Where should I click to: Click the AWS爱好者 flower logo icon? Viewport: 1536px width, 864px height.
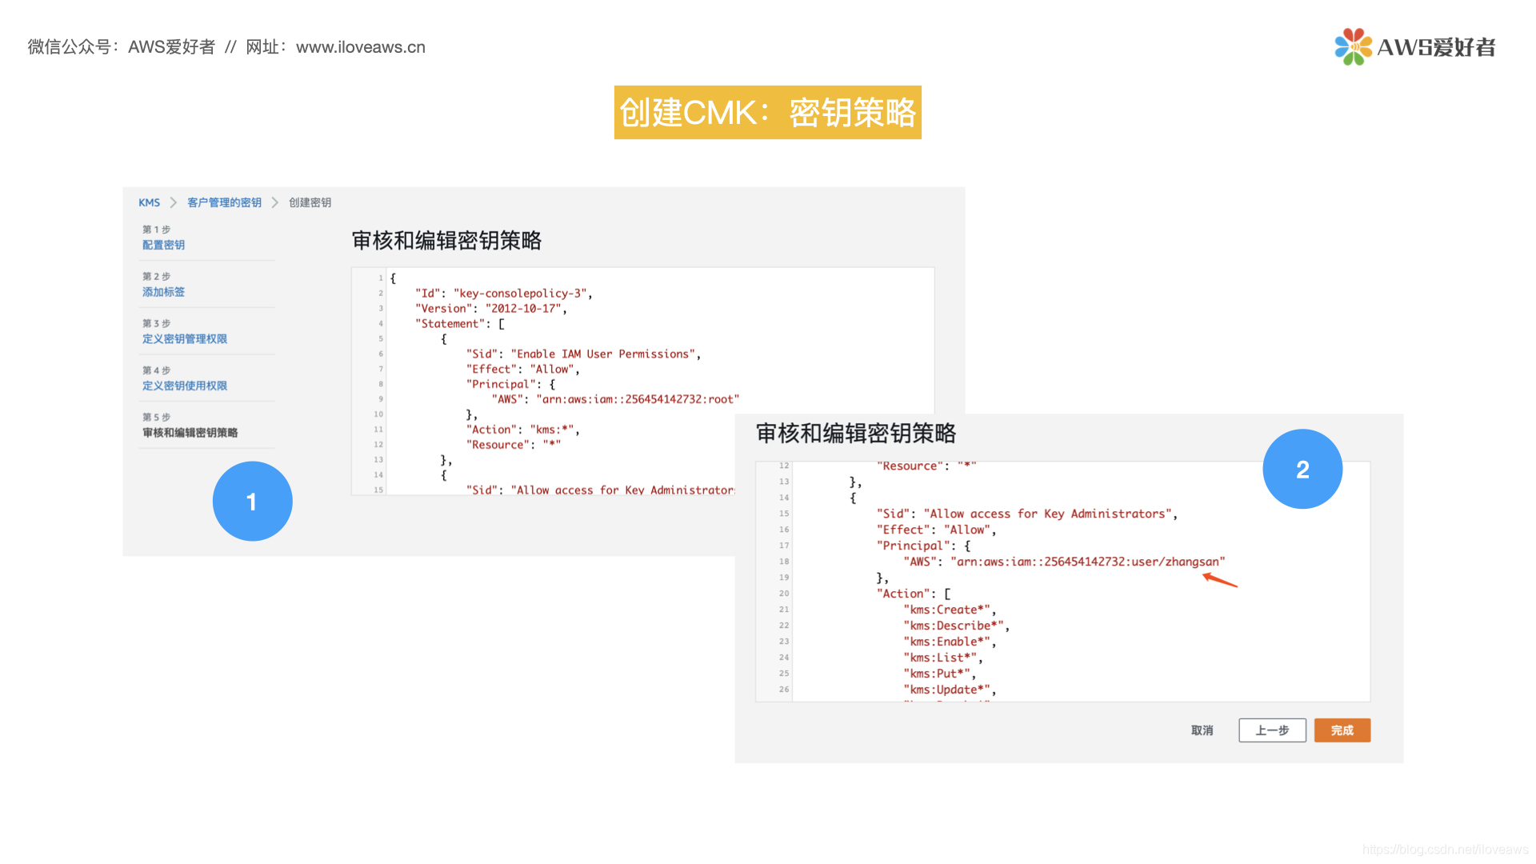pyautogui.click(x=1353, y=46)
